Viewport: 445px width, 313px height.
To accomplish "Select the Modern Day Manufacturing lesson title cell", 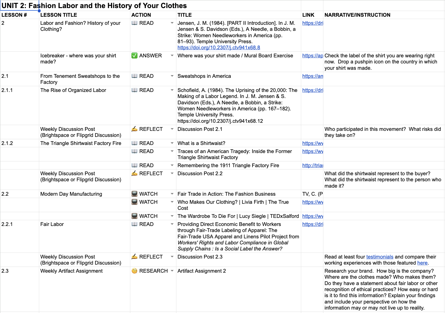I will point(84,194).
